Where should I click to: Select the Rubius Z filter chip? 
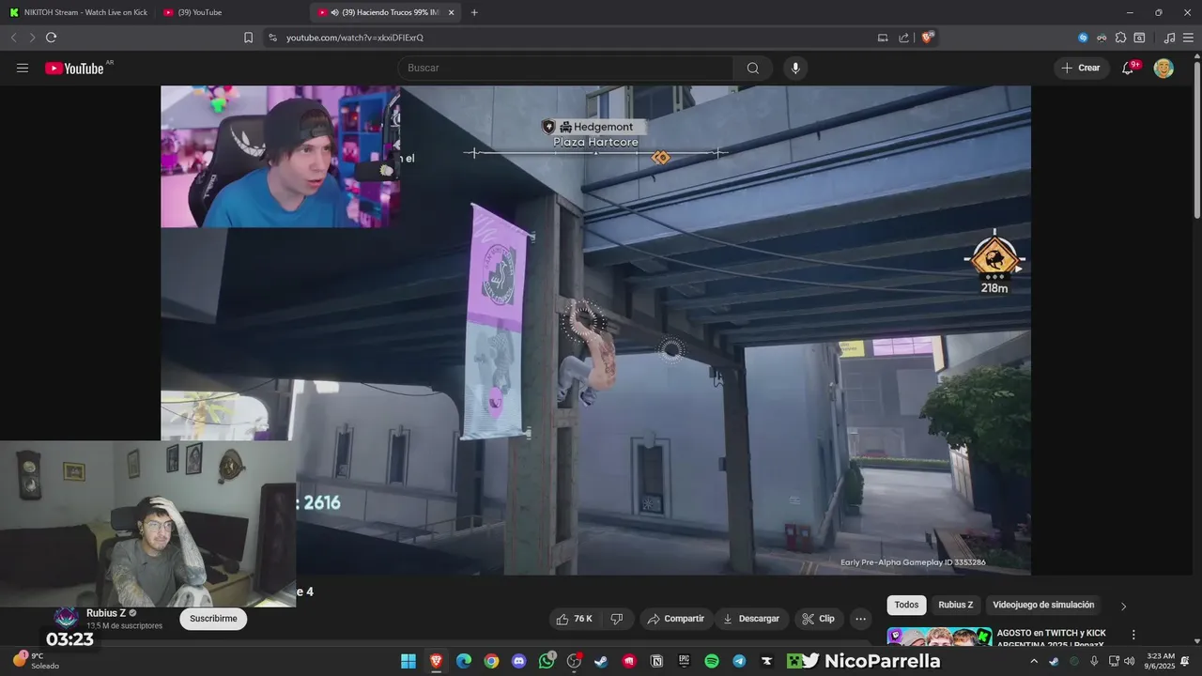click(956, 605)
